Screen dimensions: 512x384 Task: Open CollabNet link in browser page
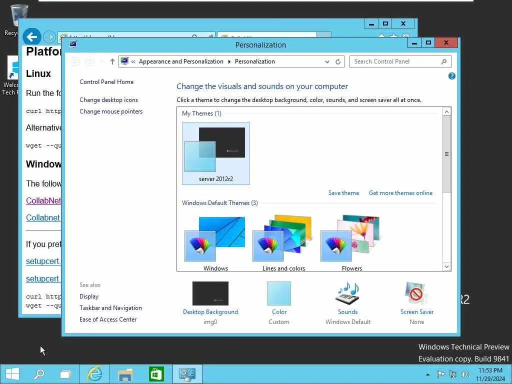click(43, 200)
